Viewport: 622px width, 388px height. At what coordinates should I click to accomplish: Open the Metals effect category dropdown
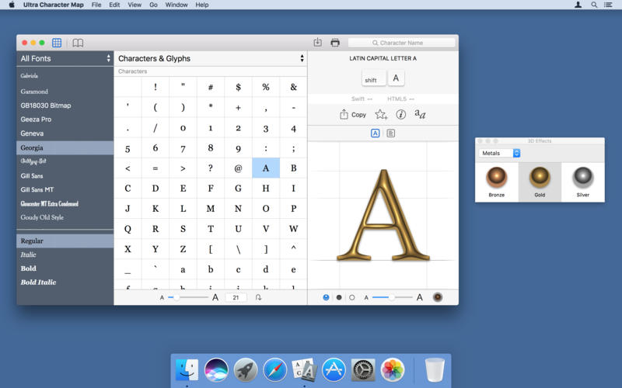[499, 153]
